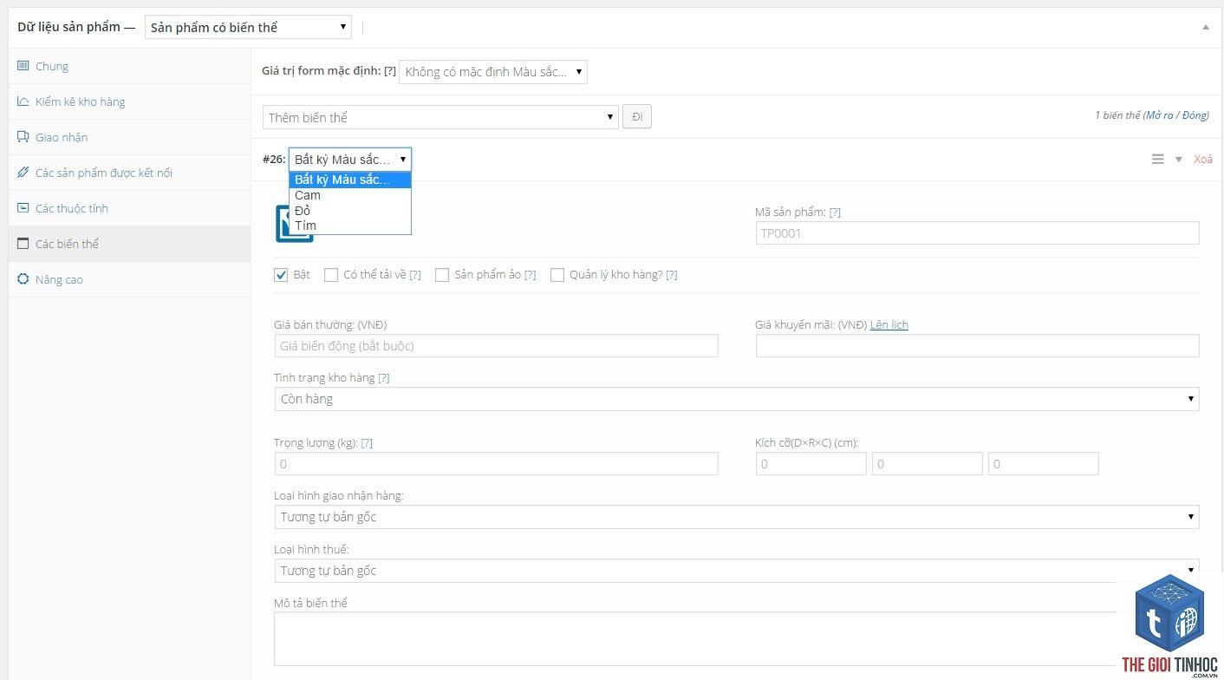
Task: Click the Tình trạng kho hàng help tip
Action: click(x=384, y=378)
